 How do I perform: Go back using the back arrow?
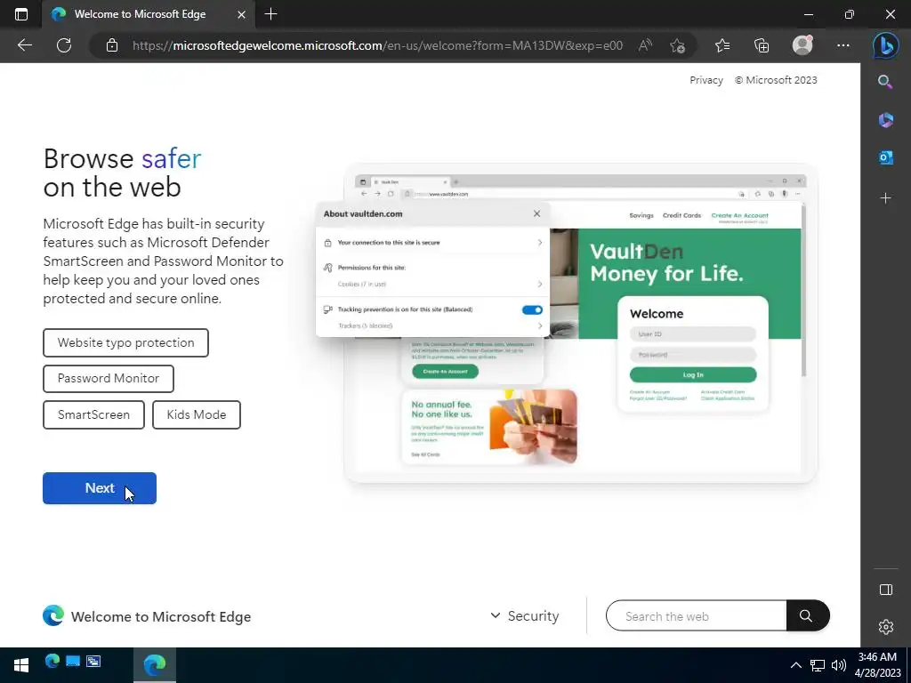24,45
